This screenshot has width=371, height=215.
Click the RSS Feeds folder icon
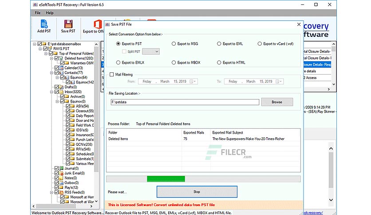(x=61, y=192)
